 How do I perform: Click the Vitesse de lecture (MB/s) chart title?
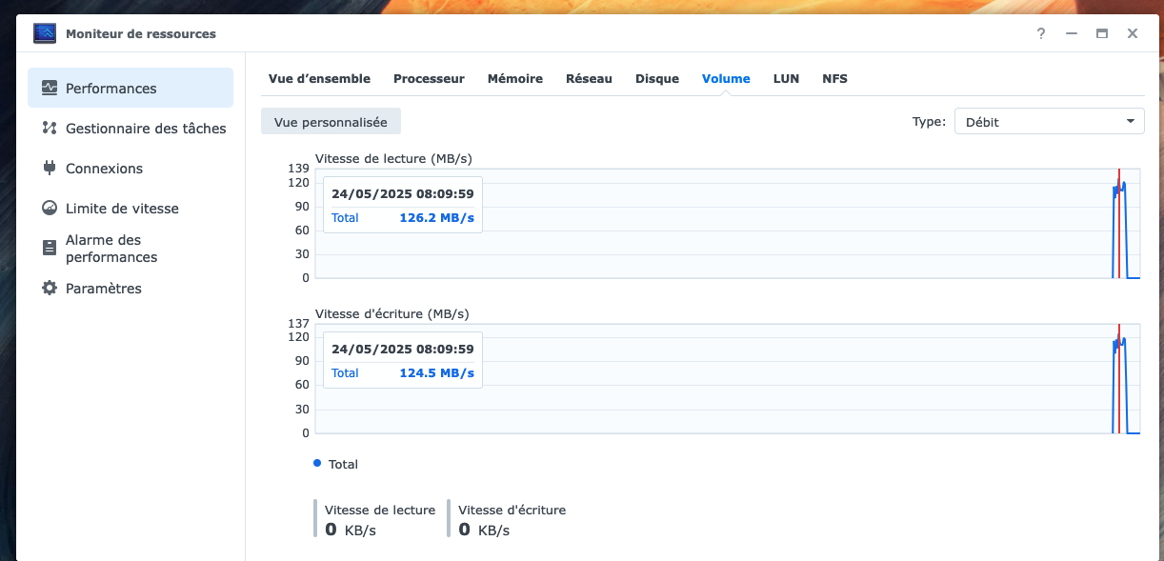click(x=393, y=158)
